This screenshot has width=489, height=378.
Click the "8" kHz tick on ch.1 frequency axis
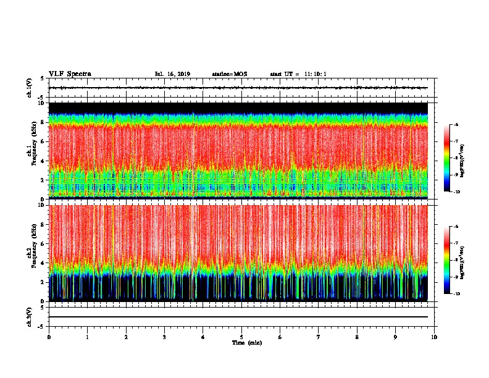pos(43,122)
